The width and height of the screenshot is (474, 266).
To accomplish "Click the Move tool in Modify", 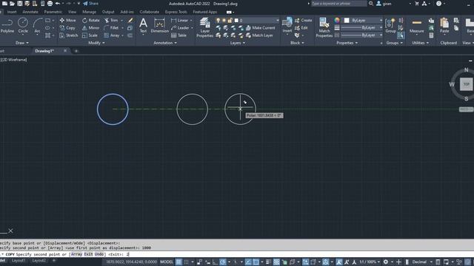I will pos(67,20).
